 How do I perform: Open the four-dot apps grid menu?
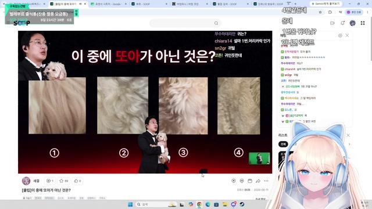click(363, 23)
